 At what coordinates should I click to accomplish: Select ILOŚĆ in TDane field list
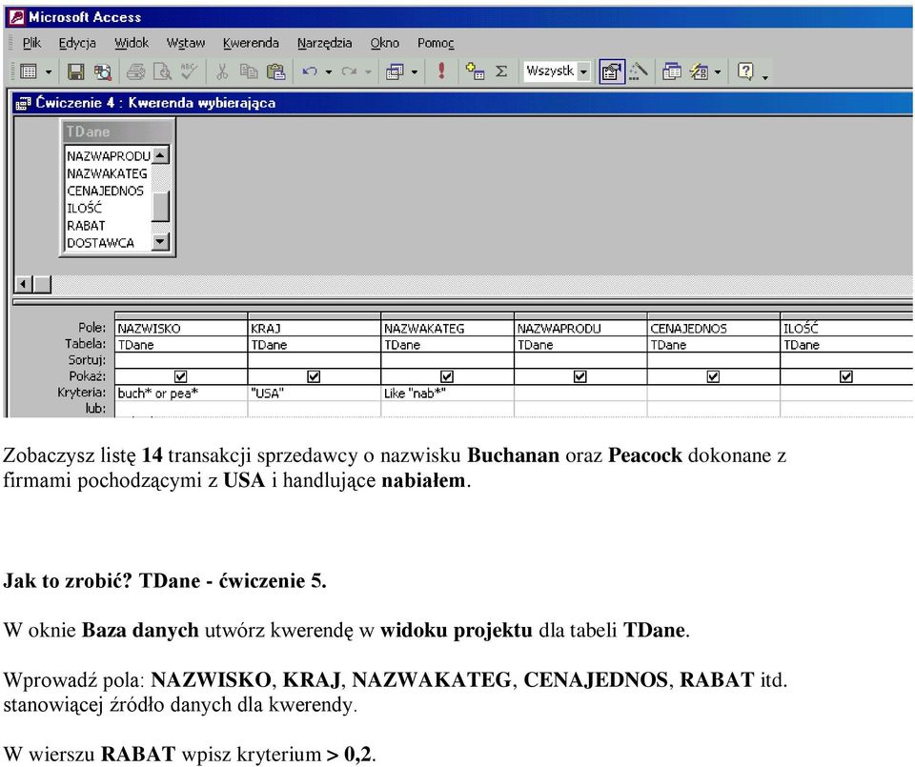(108, 209)
